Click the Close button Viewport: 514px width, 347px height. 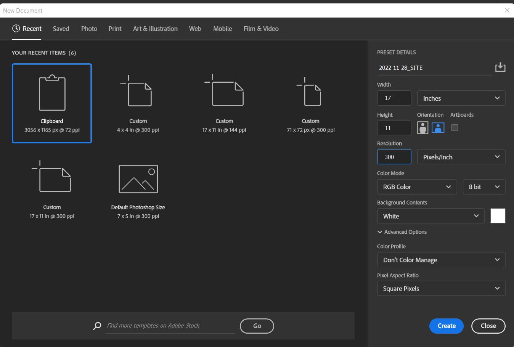(x=488, y=326)
